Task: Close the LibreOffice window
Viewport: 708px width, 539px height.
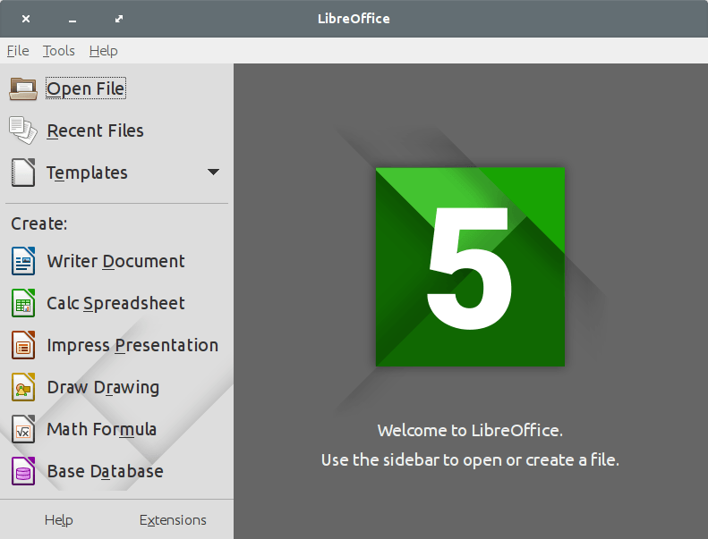Action: pos(26,19)
